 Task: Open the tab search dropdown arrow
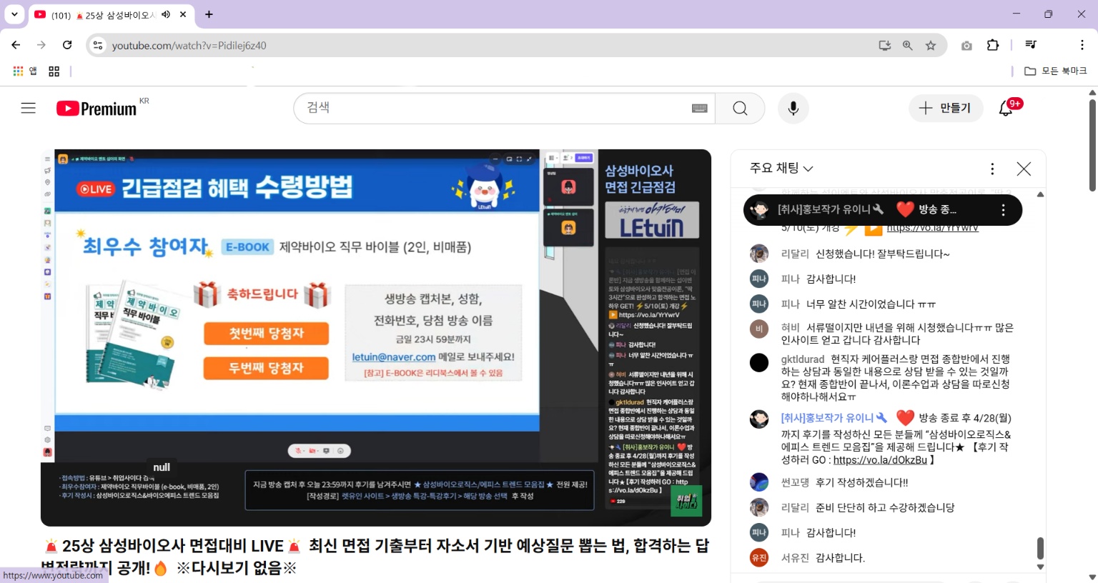coord(14,14)
